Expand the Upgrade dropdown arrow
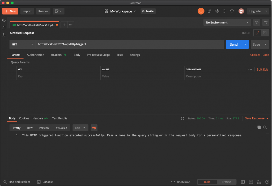 (266, 11)
